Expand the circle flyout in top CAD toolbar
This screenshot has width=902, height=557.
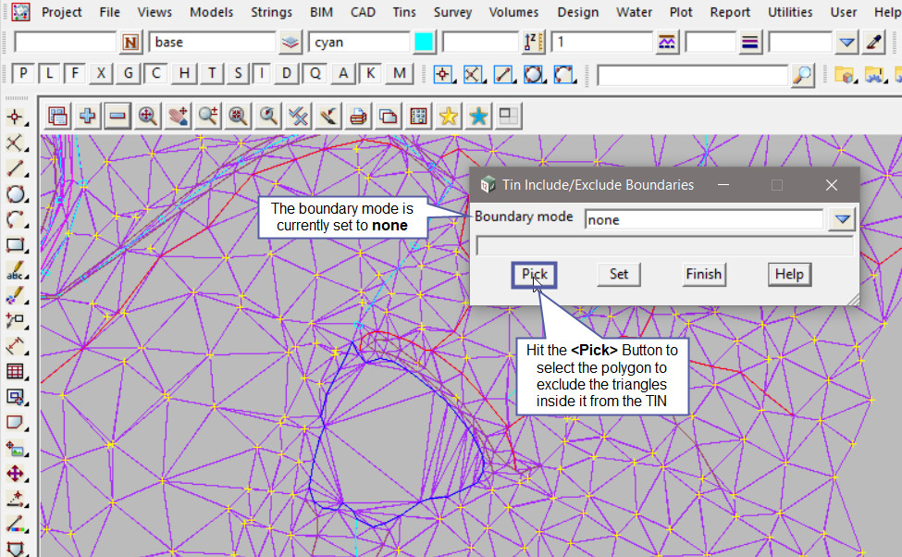(x=534, y=75)
